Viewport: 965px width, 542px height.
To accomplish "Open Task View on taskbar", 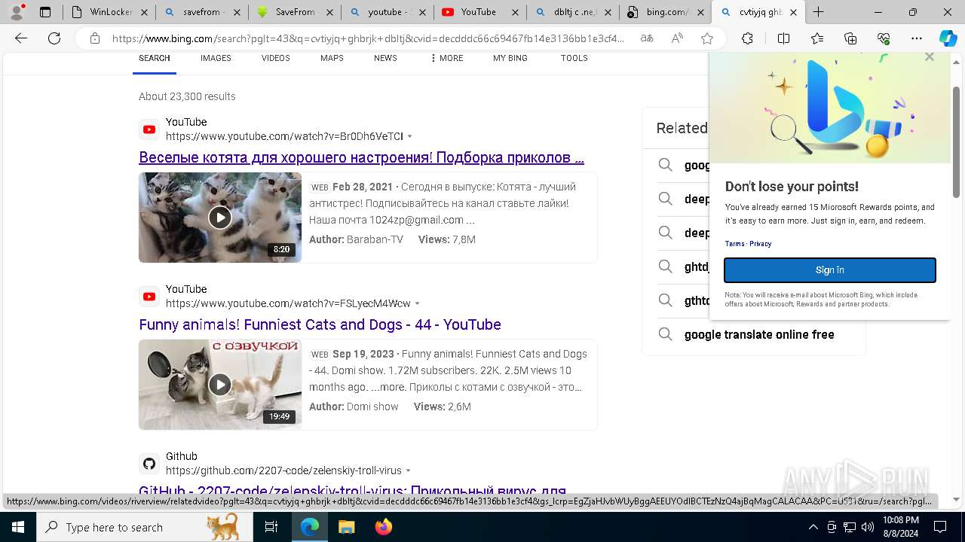I will [271, 527].
